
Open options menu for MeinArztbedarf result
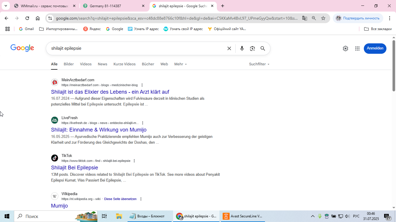(x=142, y=85)
